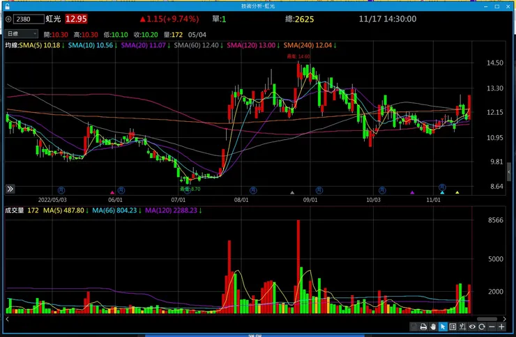This screenshot has width=516, height=337.
Task: Click the 14.50 price axis label
Action: click(x=495, y=63)
